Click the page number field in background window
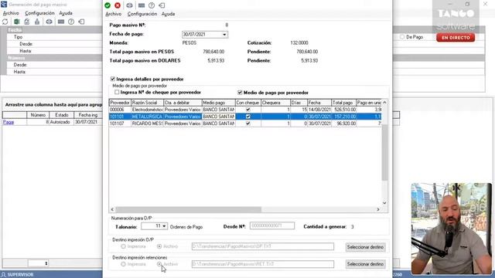The image size is (495, 278). point(38,263)
